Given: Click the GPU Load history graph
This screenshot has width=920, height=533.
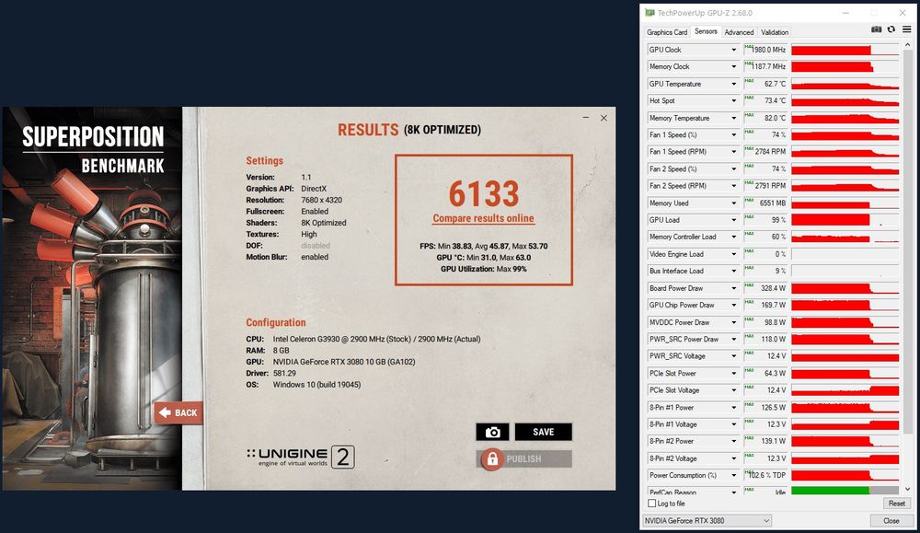Looking at the screenshot, I should [845, 220].
